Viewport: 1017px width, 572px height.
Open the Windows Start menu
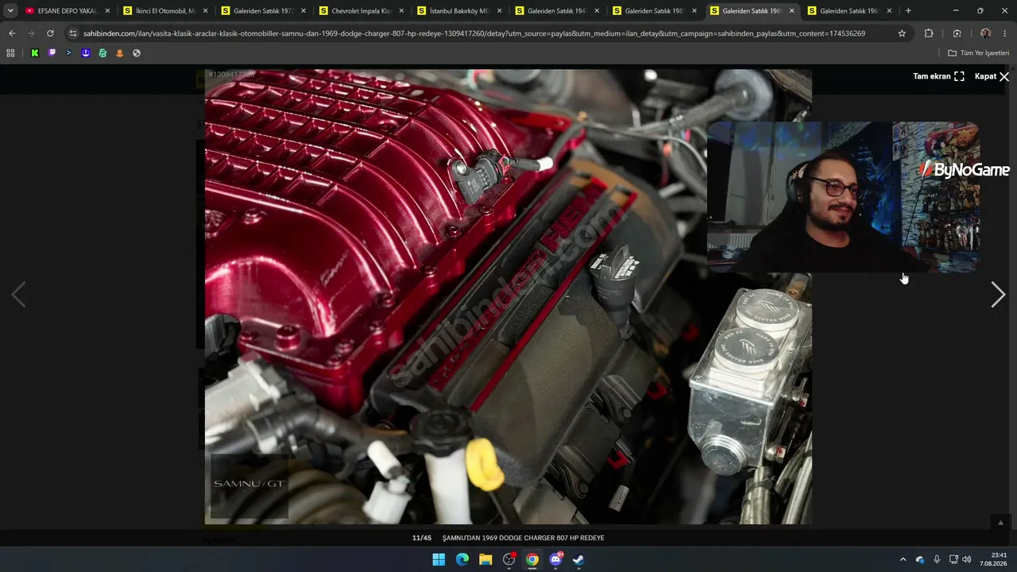439,559
